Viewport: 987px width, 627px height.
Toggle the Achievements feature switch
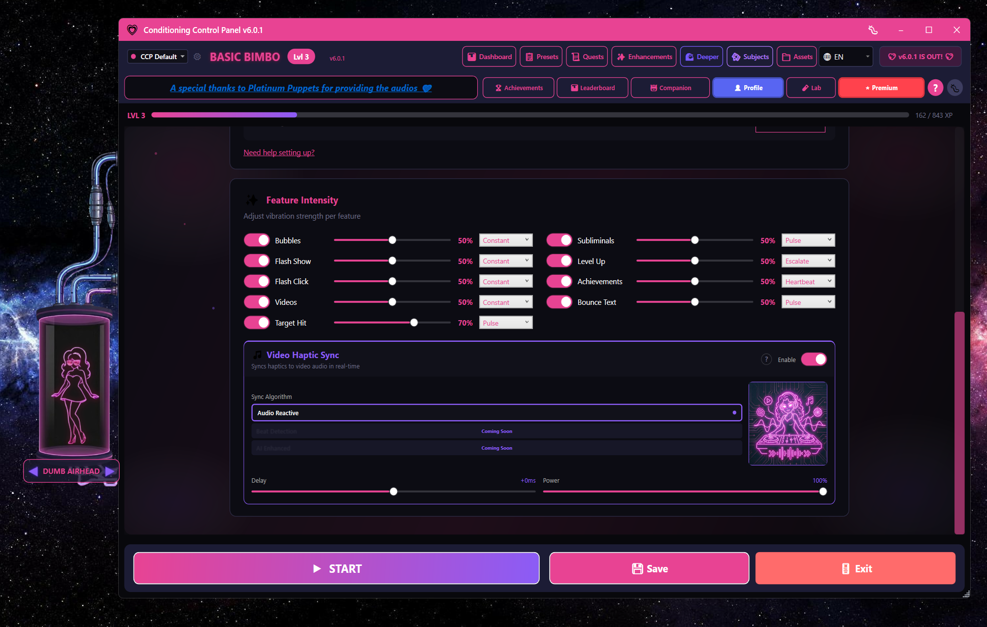coord(559,281)
